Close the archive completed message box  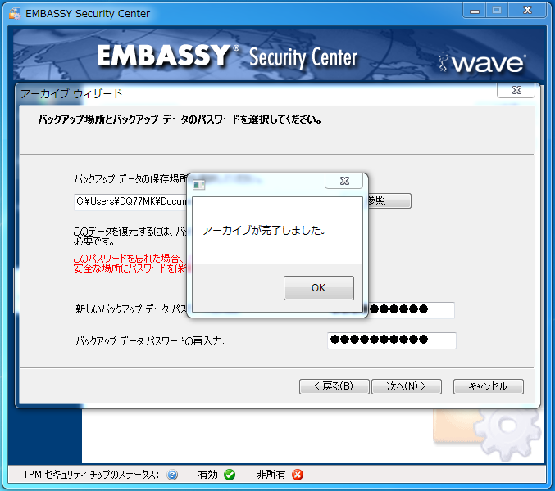[344, 181]
